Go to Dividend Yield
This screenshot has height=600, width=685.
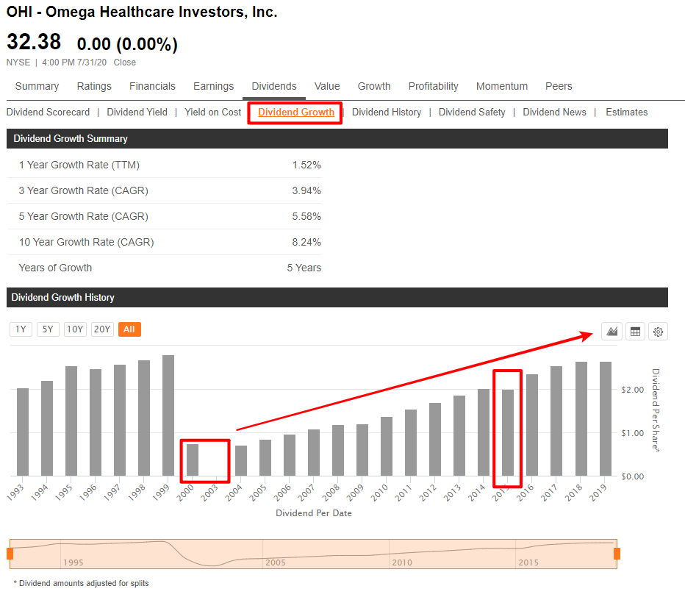click(137, 113)
